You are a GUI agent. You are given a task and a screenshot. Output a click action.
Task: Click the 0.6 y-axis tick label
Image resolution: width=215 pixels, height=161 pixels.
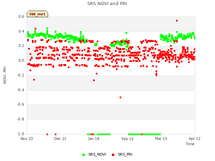pos(21,16)
